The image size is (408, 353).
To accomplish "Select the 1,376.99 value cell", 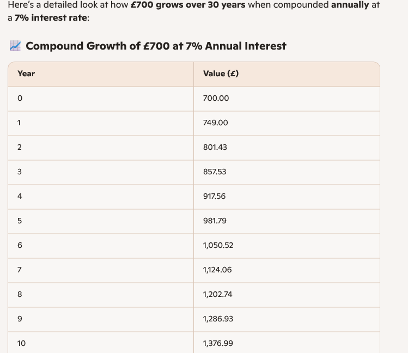I will pyautogui.click(x=218, y=344).
